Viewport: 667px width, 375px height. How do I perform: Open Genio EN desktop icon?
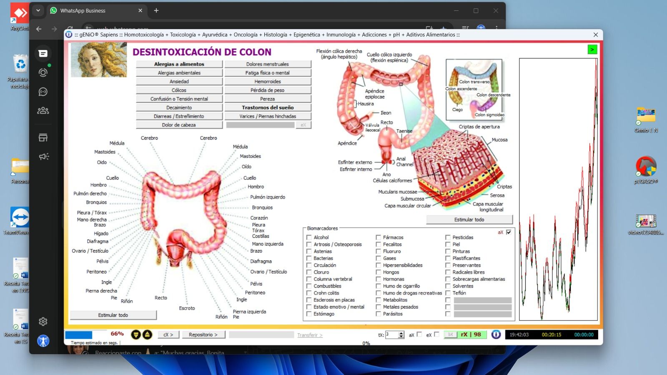[646, 120]
